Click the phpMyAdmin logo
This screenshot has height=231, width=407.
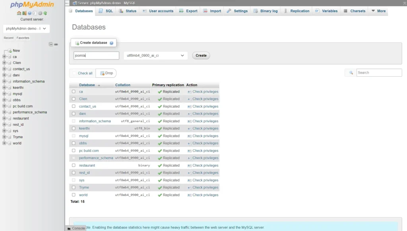32,5
